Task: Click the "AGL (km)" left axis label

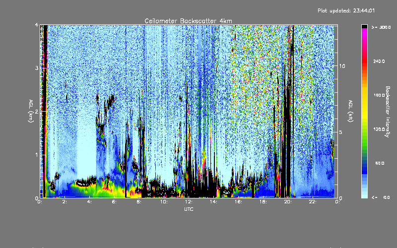Action: click(x=31, y=111)
